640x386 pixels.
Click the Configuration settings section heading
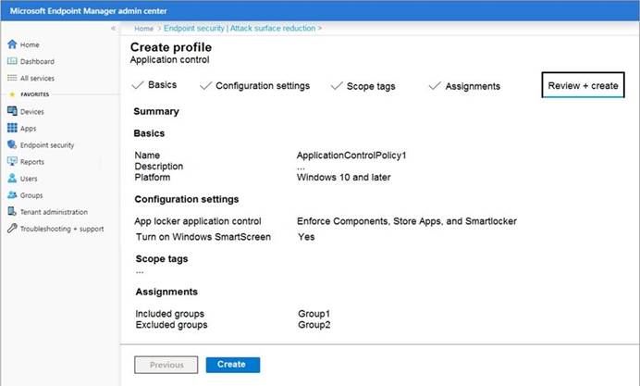tap(187, 199)
